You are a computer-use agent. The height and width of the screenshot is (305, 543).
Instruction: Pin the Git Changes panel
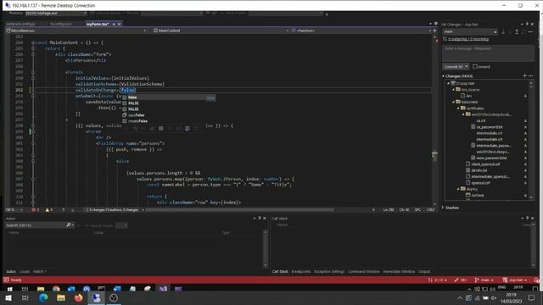527,25
